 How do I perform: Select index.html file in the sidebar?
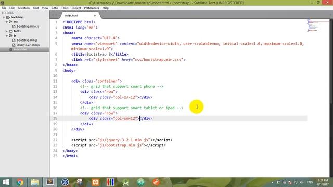[24, 49]
